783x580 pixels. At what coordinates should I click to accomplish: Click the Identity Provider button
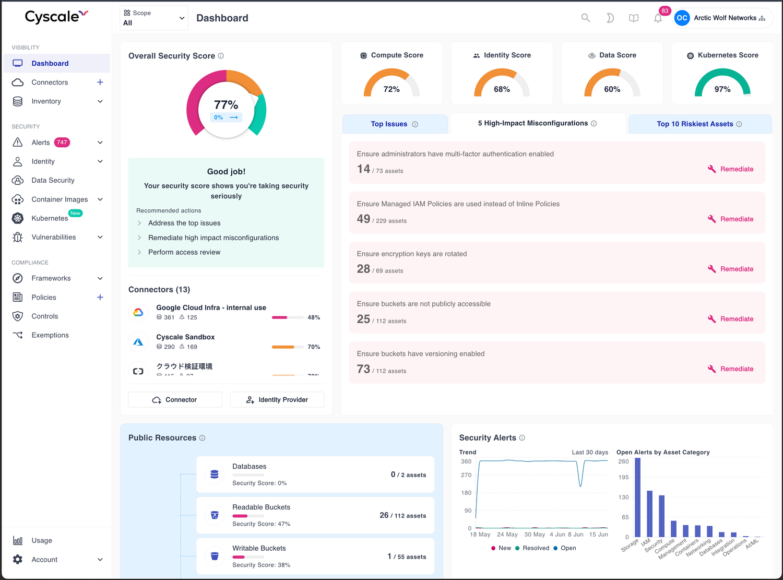pos(277,399)
